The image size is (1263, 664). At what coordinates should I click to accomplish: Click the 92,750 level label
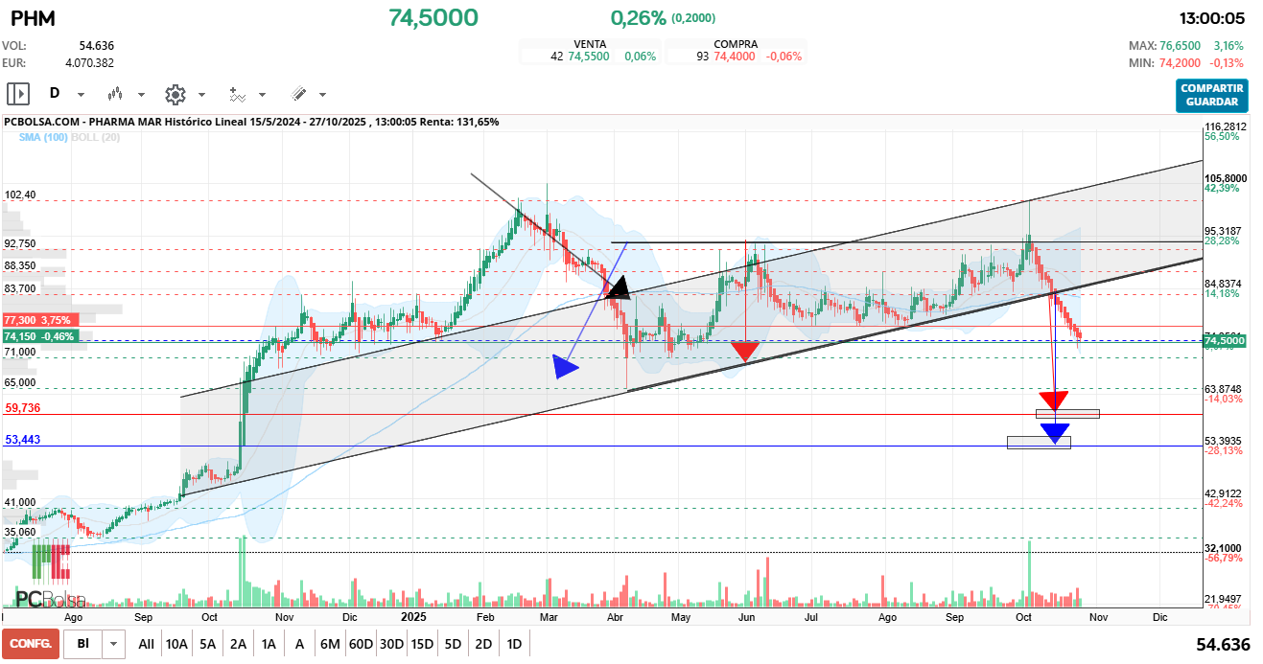(20, 243)
